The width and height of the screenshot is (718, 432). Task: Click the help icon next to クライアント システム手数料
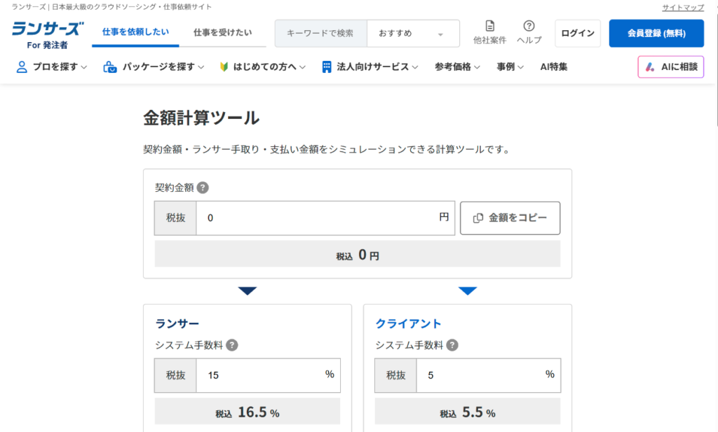tap(452, 345)
